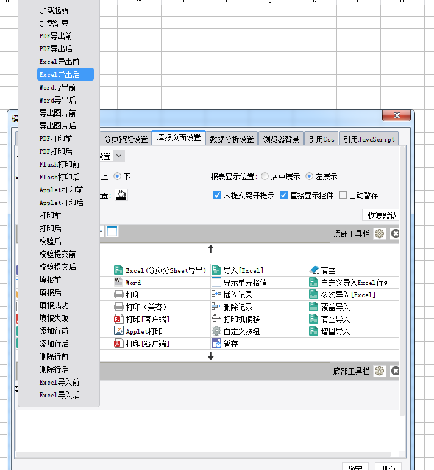The width and height of the screenshot is (434, 470).
Task: Select 校验提交前 event from menu
Action: [59, 254]
